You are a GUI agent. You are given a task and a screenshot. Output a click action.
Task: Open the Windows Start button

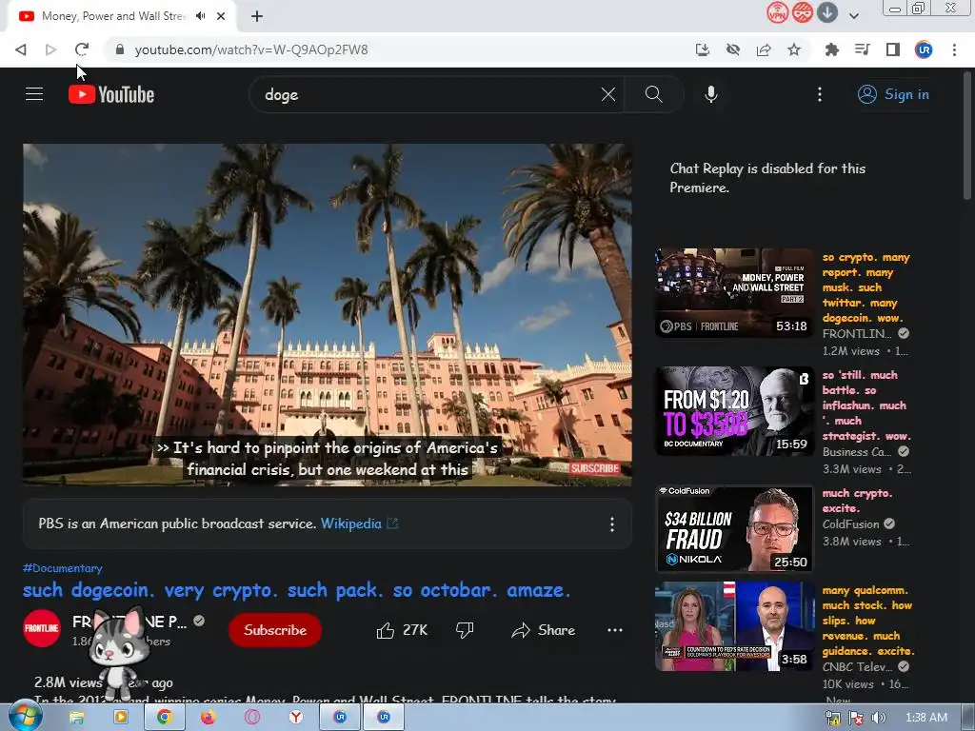click(25, 718)
